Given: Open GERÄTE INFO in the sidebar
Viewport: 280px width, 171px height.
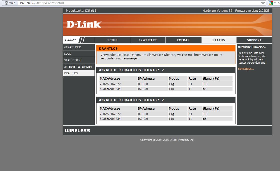Looking at the screenshot, I should pos(79,47).
